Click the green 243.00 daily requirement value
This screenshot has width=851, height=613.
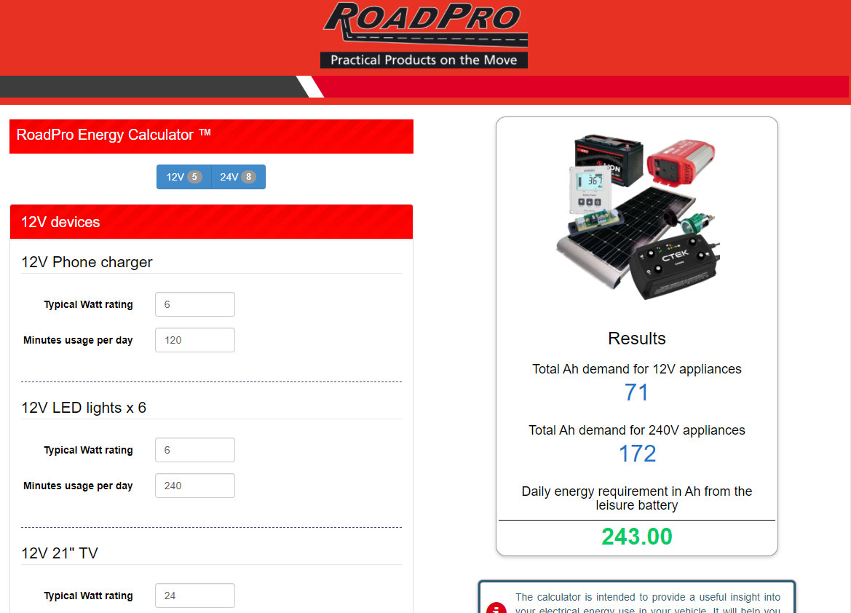(637, 537)
